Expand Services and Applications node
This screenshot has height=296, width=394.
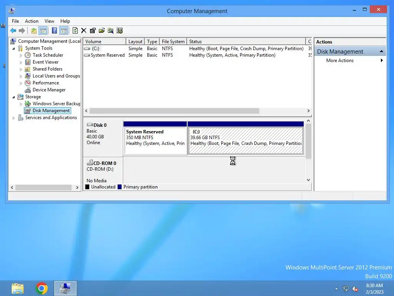13,118
